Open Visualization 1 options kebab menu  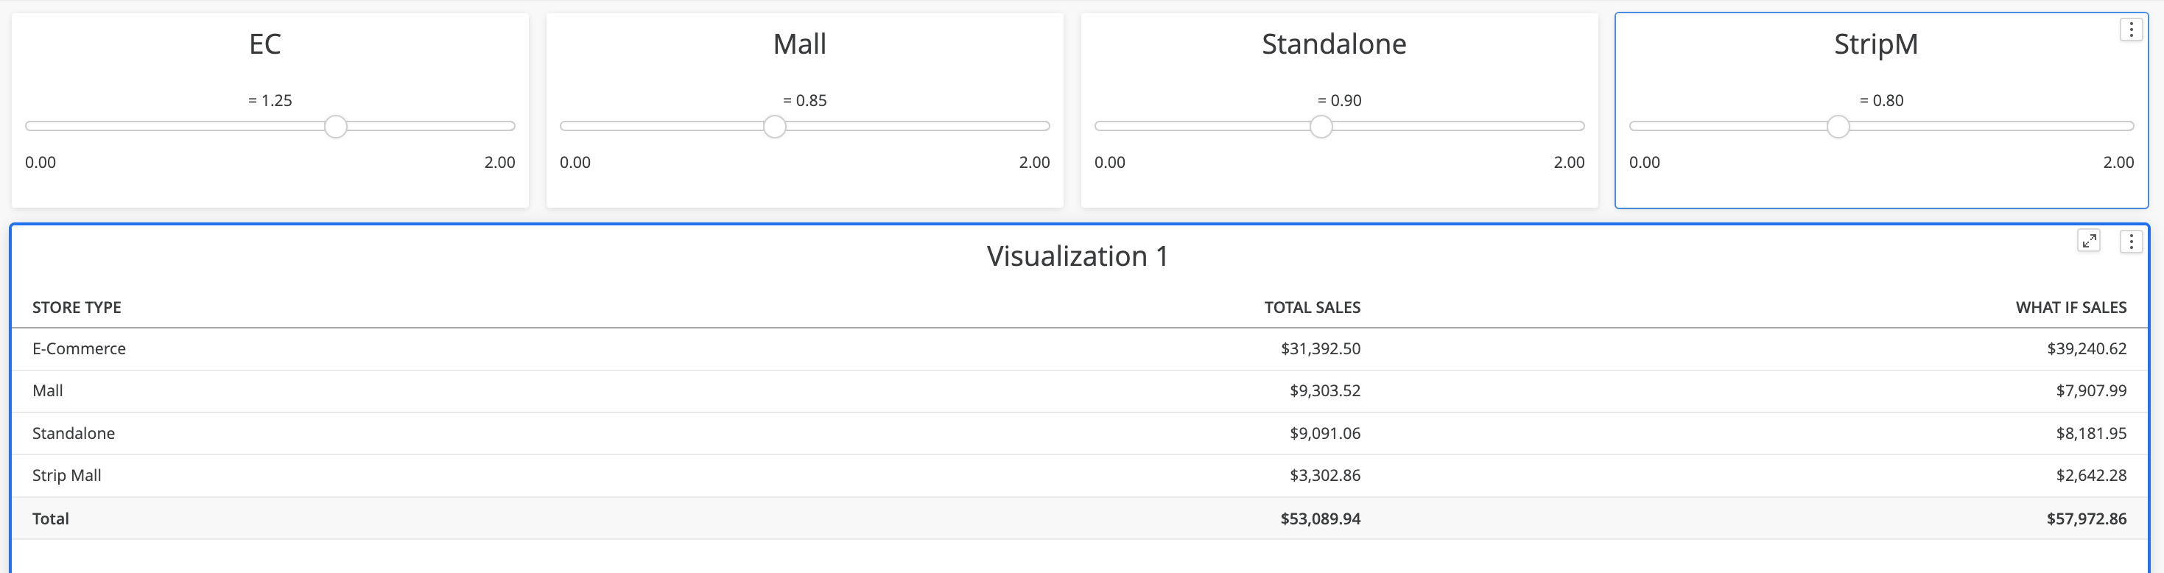[2130, 242]
